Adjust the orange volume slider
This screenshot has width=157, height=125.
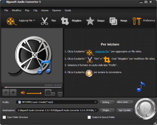click(x=34, y=93)
